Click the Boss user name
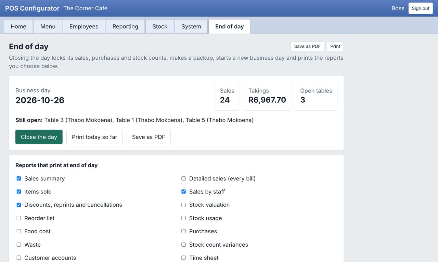 pos(398,8)
